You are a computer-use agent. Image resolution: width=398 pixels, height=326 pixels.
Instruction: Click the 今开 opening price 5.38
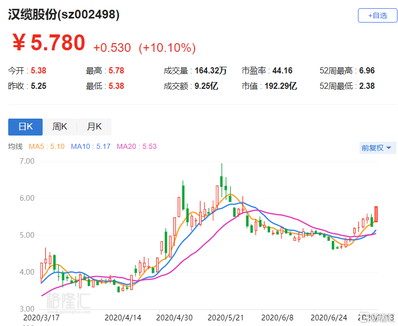(39, 70)
